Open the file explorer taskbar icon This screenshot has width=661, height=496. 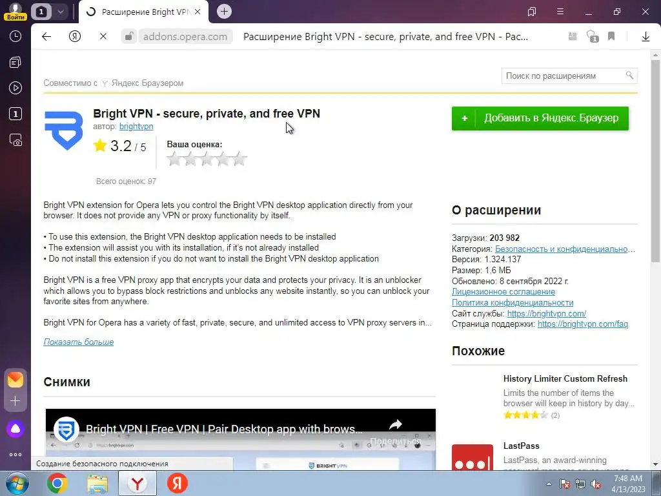97,483
